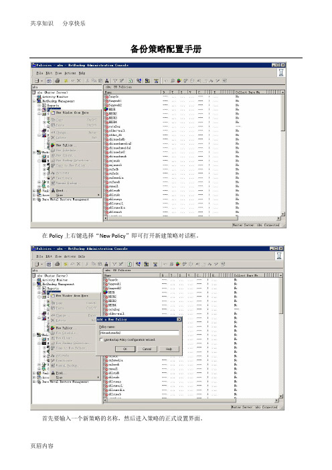Confirm with OK in Add a New Policy dialog
Image resolution: width=332 pixels, height=470 pixels.
(x=125, y=349)
